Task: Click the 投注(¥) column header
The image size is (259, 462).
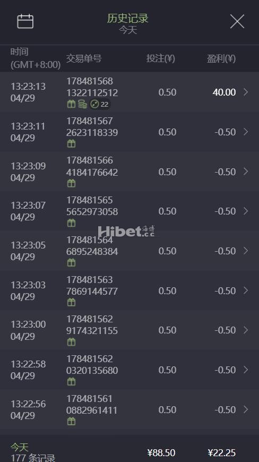Action: pyautogui.click(x=161, y=58)
